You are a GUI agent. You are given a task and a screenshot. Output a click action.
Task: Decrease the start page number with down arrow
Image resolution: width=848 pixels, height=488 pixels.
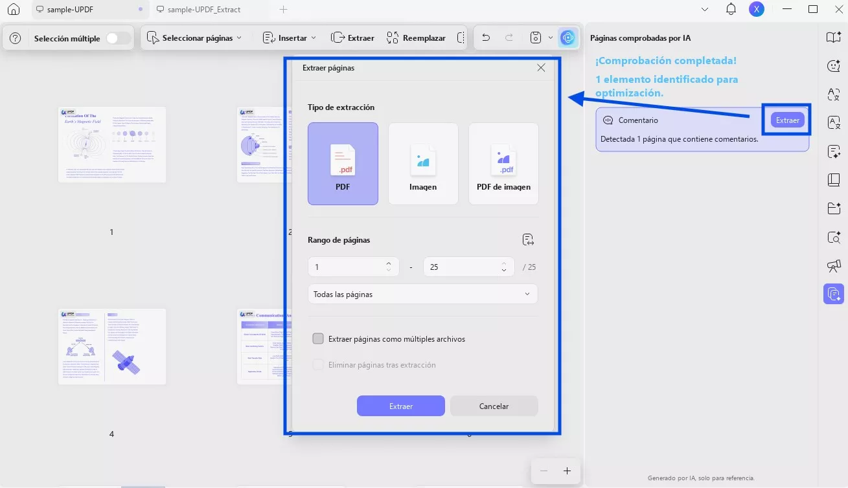(x=388, y=271)
